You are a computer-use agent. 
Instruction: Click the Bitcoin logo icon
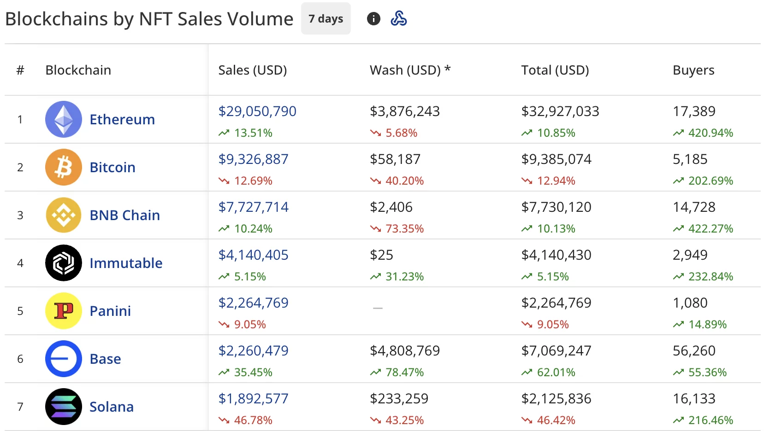[x=63, y=167]
